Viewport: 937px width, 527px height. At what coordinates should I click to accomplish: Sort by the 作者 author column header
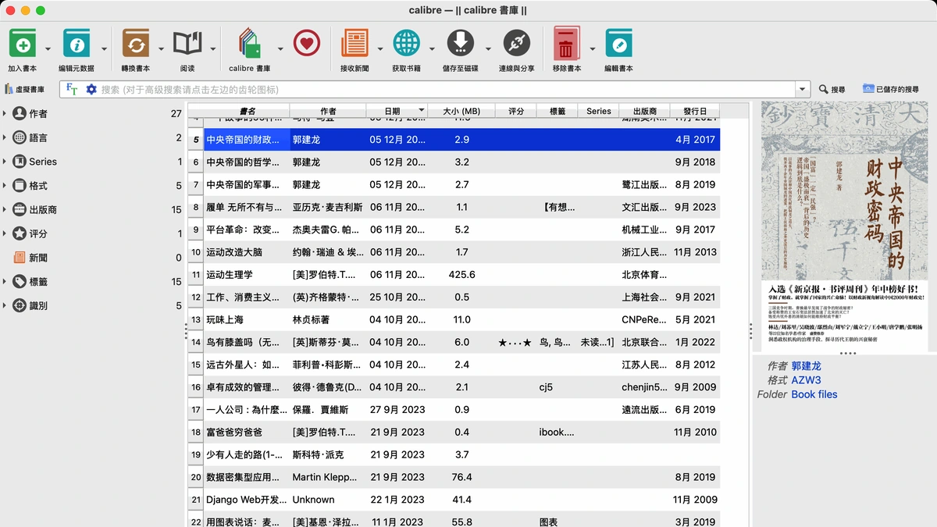[x=328, y=111]
